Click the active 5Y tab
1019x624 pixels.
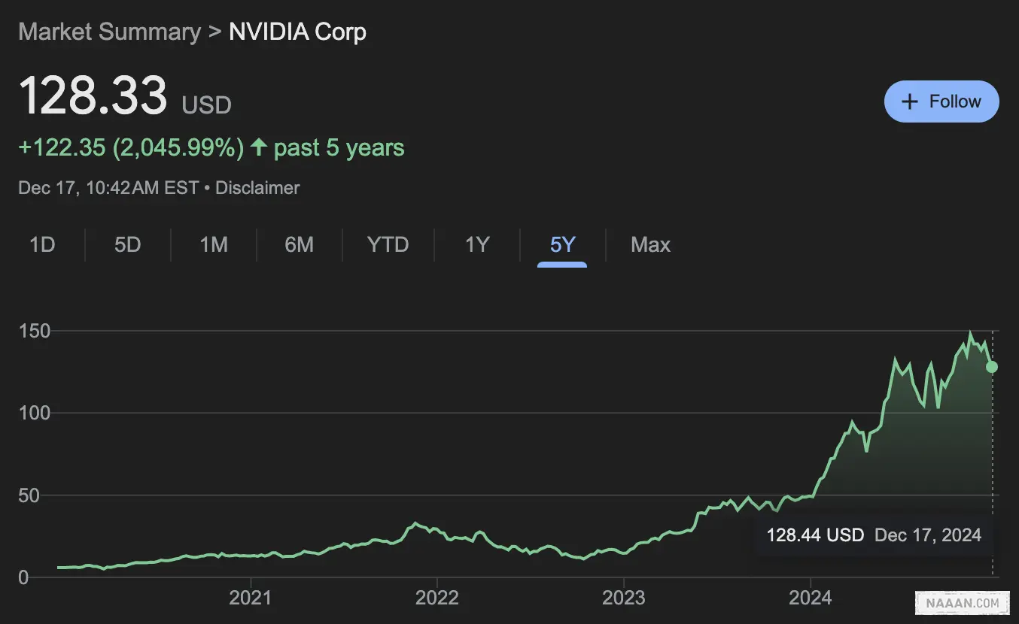pyautogui.click(x=562, y=244)
